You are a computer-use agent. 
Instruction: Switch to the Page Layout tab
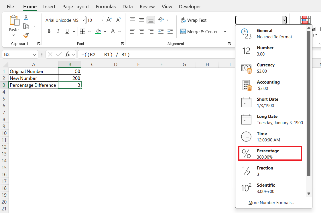click(x=76, y=7)
